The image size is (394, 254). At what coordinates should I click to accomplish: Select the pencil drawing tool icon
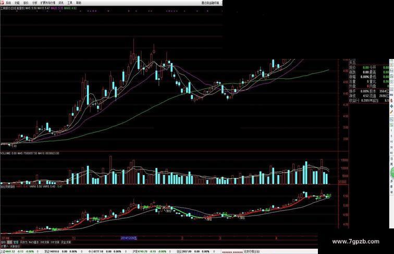[391, 112]
